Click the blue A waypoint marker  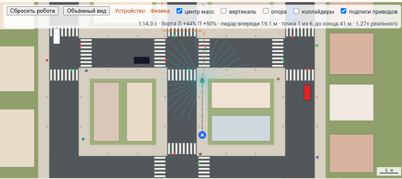click(202, 135)
